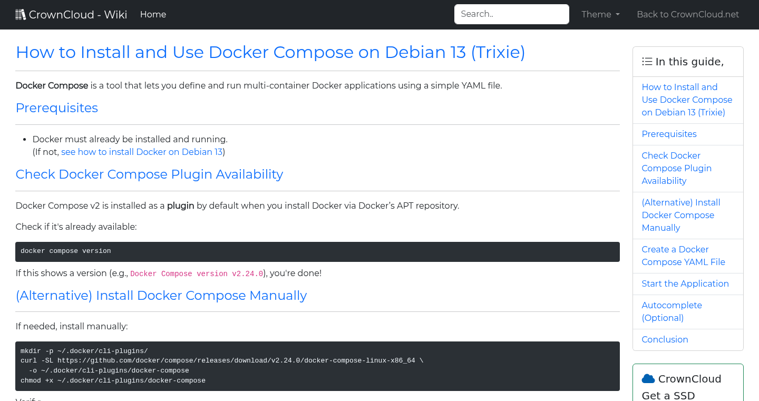Screen dimensions: 759x401
Task: Click the CrownCloud Wiki logo icon
Action: [21, 14]
